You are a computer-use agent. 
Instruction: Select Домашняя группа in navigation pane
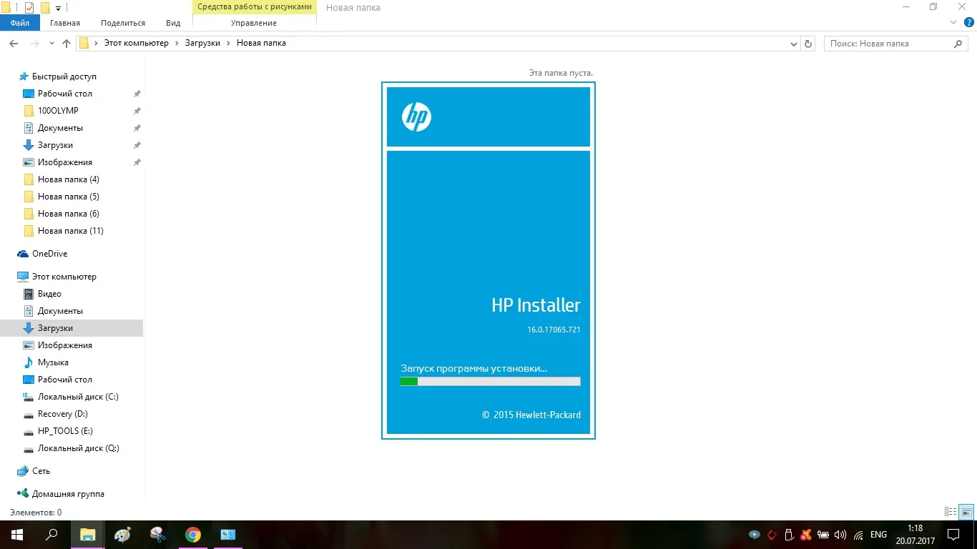click(68, 494)
